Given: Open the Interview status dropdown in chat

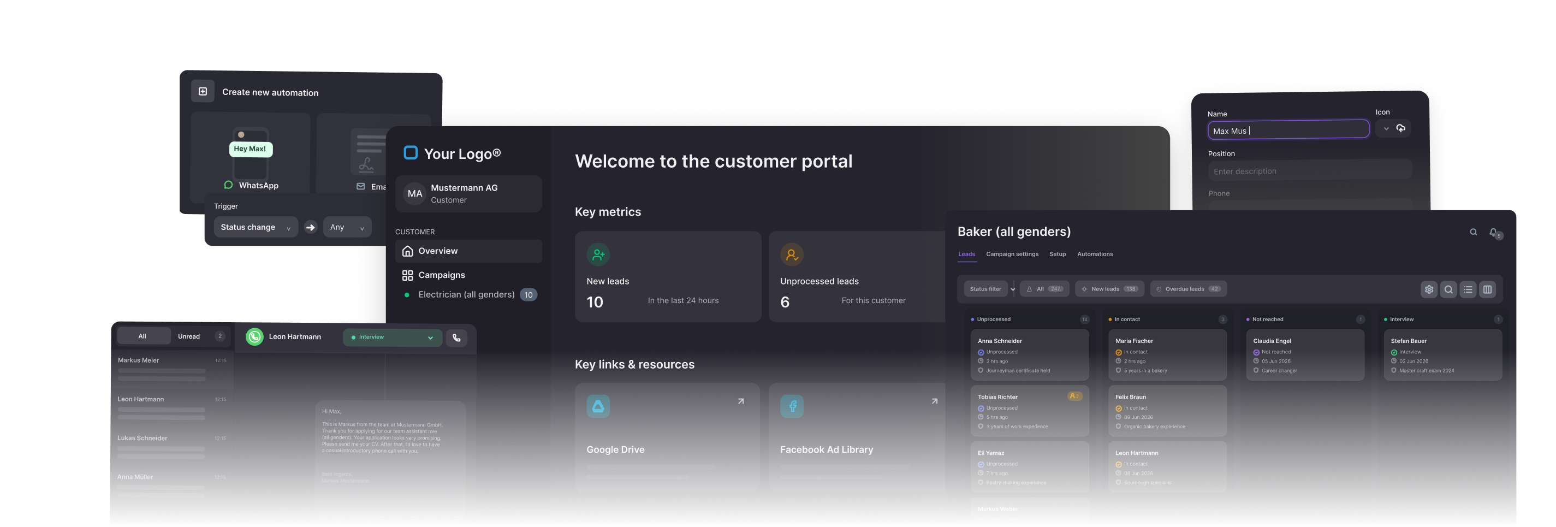Looking at the screenshot, I should click(393, 338).
